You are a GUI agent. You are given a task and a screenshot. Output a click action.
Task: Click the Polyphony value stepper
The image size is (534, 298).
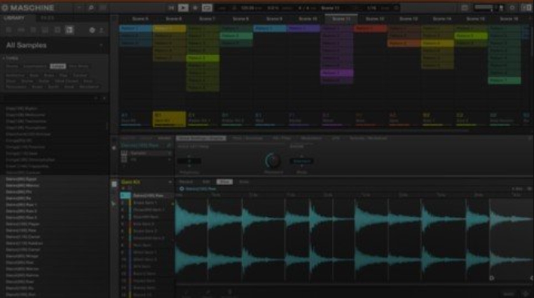pyautogui.click(x=189, y=161)
